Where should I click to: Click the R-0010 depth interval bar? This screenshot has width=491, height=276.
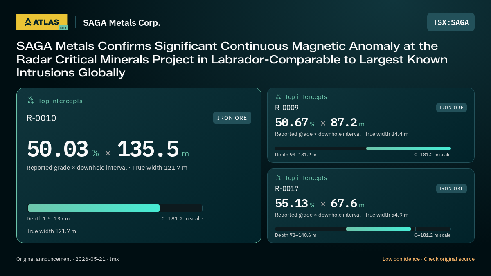tap(115, 208)
